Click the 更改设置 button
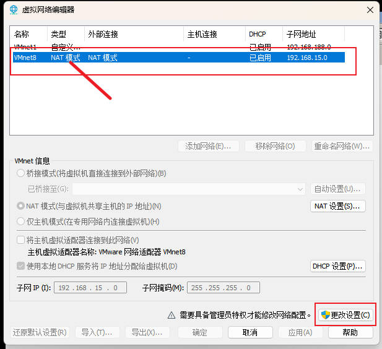 pyautogui.click(x=345, y=315)
